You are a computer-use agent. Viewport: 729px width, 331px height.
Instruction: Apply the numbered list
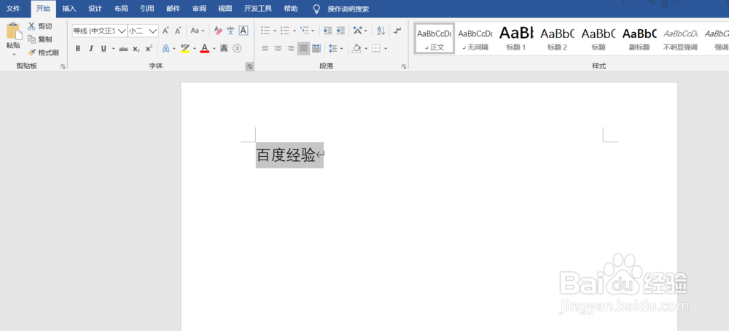tap(285, 31)
